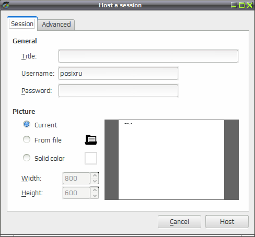The height and width of the screenshot is (237, 255).
Task: Click the Width: label
Action: [31, 178]
